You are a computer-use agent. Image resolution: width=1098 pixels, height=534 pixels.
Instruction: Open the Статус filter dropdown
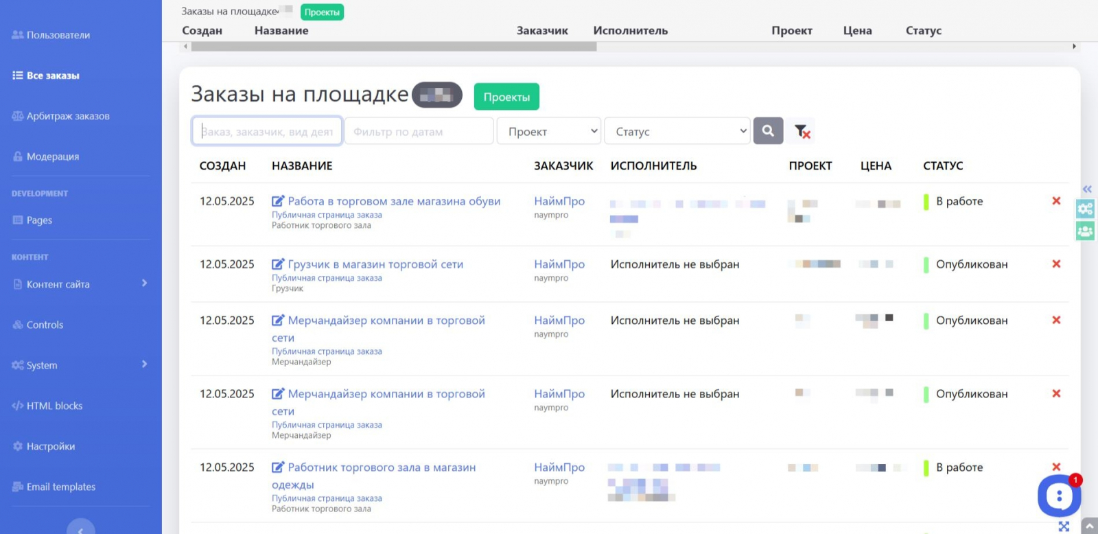[x=677, y=131]
